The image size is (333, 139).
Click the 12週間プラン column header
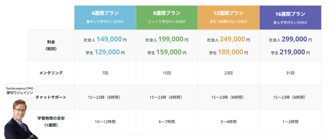coord(228,13)
